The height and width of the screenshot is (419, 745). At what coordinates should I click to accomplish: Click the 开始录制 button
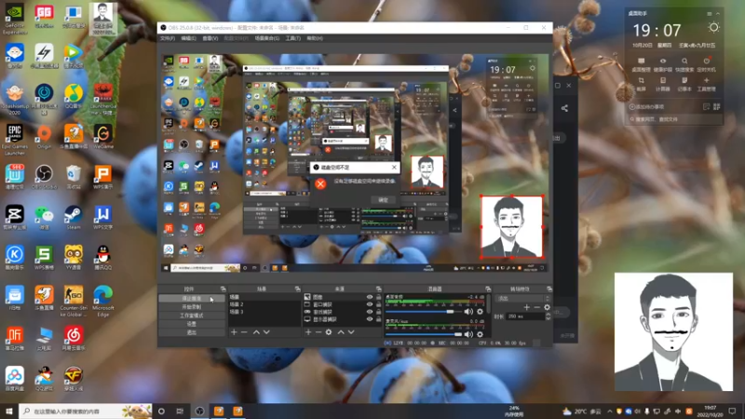(x=192, y=307)
